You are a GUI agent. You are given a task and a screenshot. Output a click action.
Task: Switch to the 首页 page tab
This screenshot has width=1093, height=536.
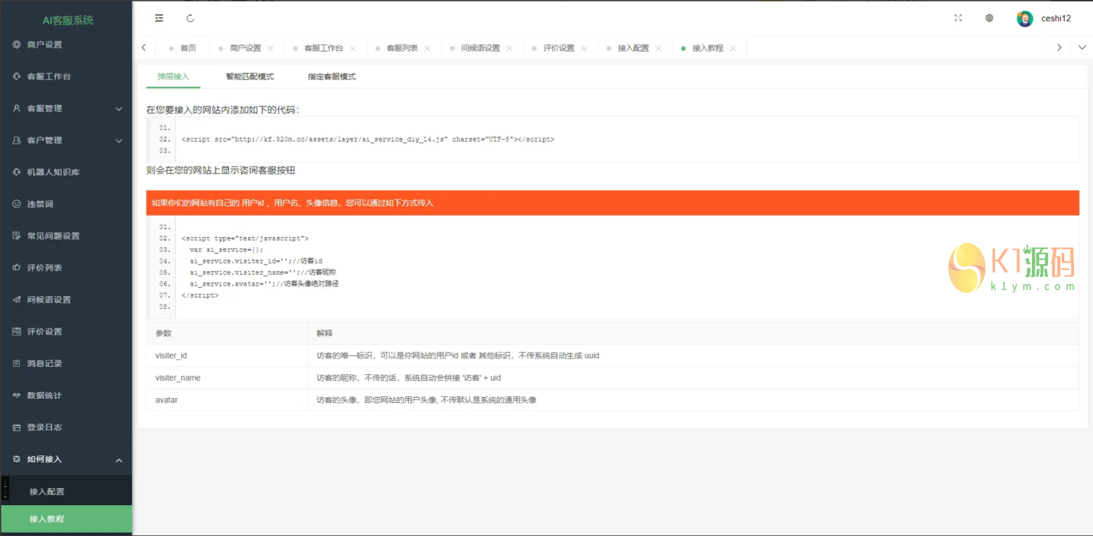click(x=183, y=48)
